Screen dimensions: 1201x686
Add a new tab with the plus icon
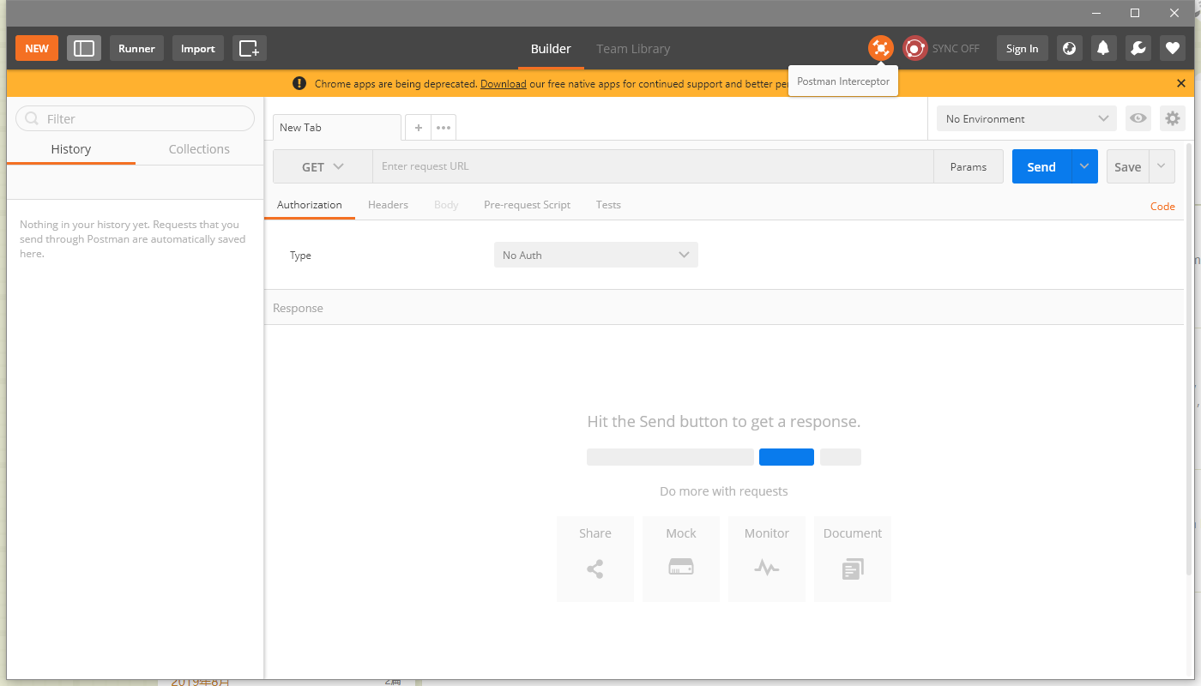point(418,127)
